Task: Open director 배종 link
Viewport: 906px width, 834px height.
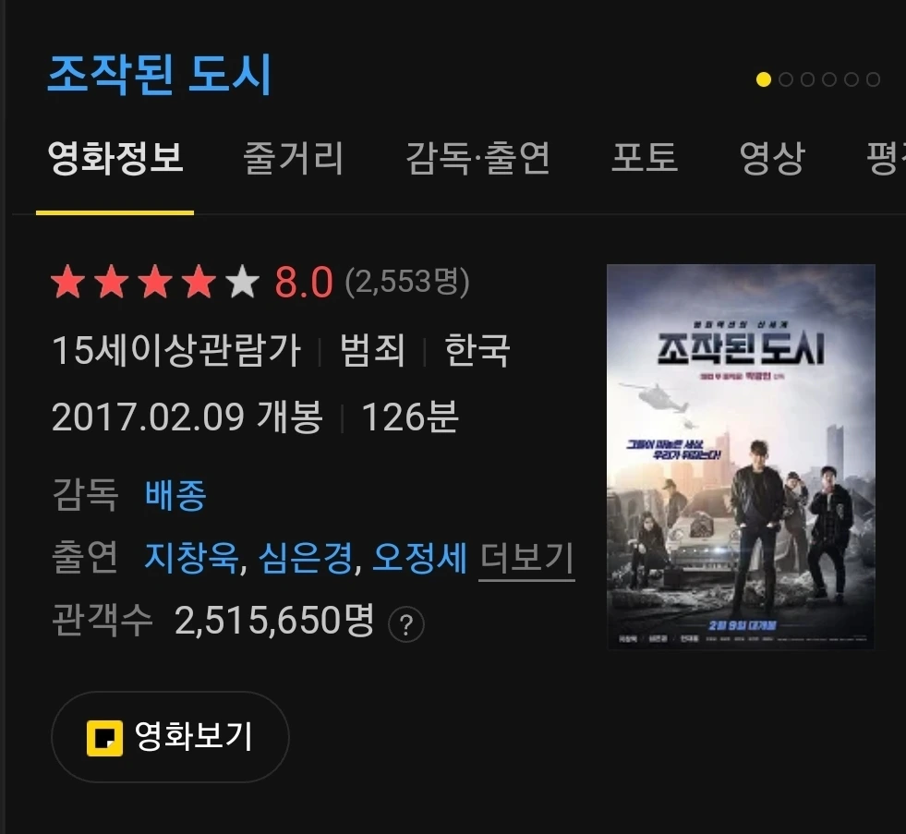Action: 175,495
